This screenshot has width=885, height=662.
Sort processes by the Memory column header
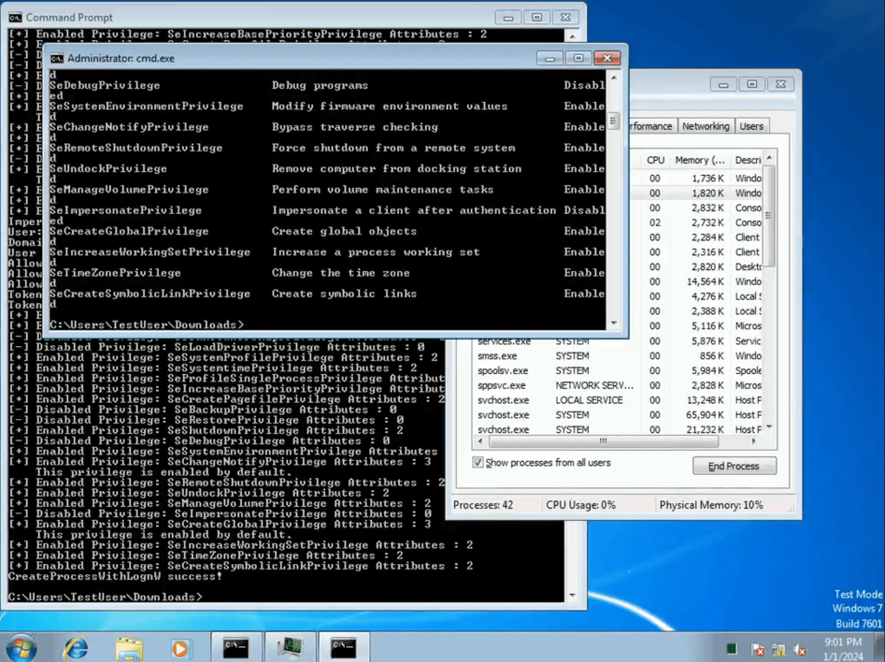[699, 160]
